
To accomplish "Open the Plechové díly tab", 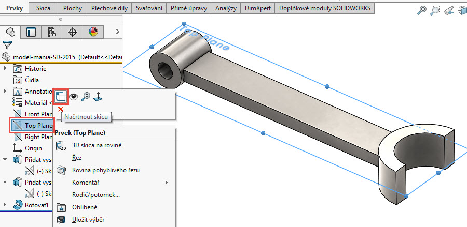I will (107, 8).
